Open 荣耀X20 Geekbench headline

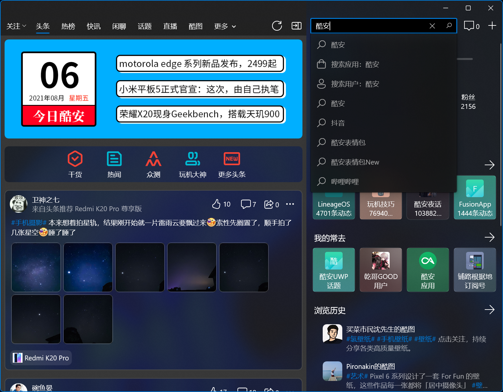pos(200,114)
